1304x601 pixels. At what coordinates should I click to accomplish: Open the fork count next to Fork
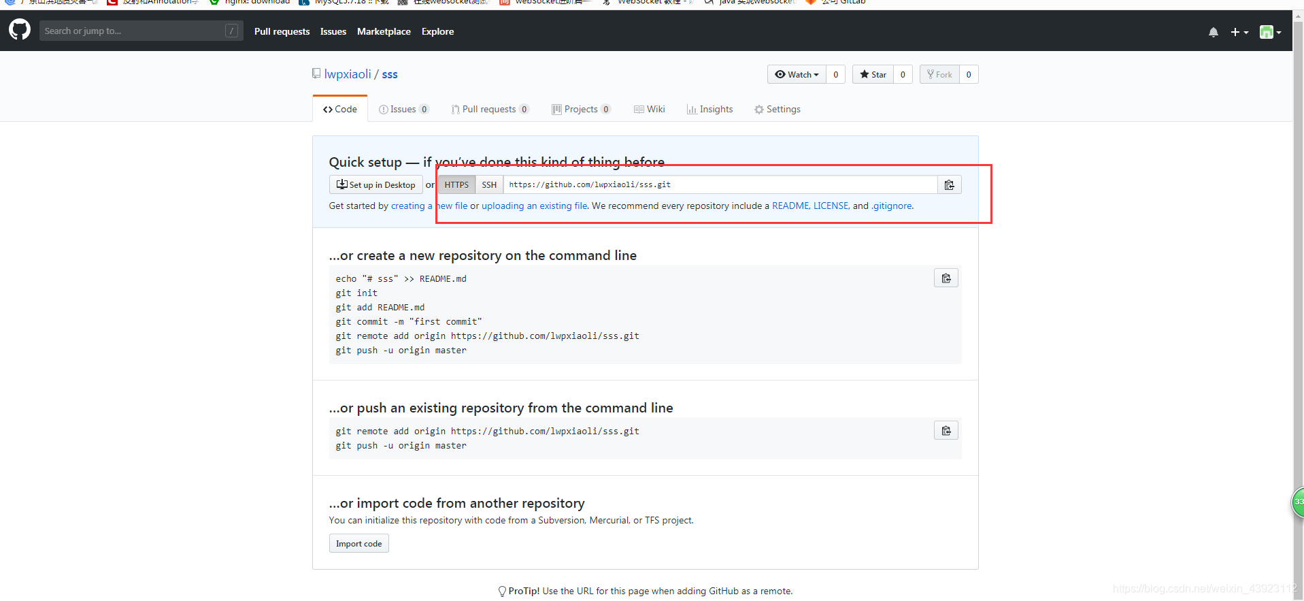coord(969,74)
